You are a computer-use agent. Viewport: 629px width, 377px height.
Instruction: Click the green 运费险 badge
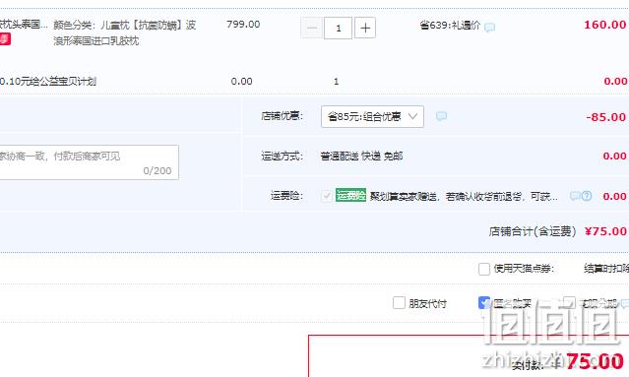[x=350, y=195]
